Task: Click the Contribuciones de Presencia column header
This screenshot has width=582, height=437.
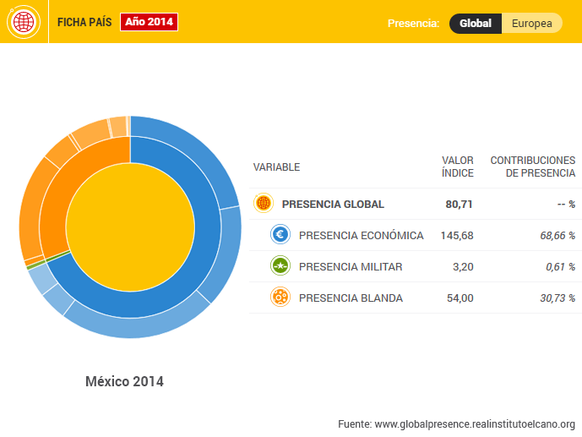Action: (x=533, y=167)
